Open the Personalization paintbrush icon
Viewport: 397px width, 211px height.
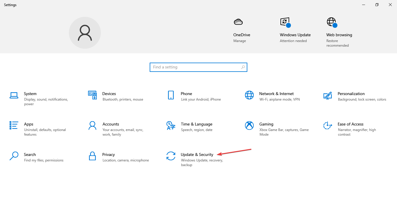[x=328, y=95]
